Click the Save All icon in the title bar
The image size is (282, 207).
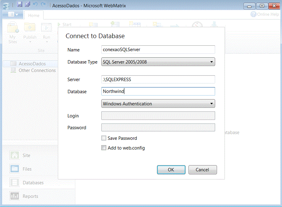28,4
